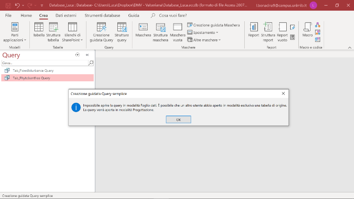Open Struttura report design
Viewport: 354px width, 199px height.
pyautogui.click(x=268, y=32)
